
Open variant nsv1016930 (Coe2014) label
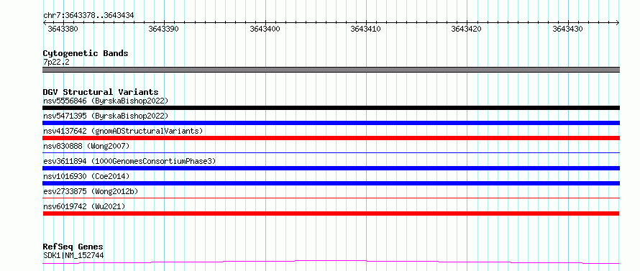coord(86,176)
